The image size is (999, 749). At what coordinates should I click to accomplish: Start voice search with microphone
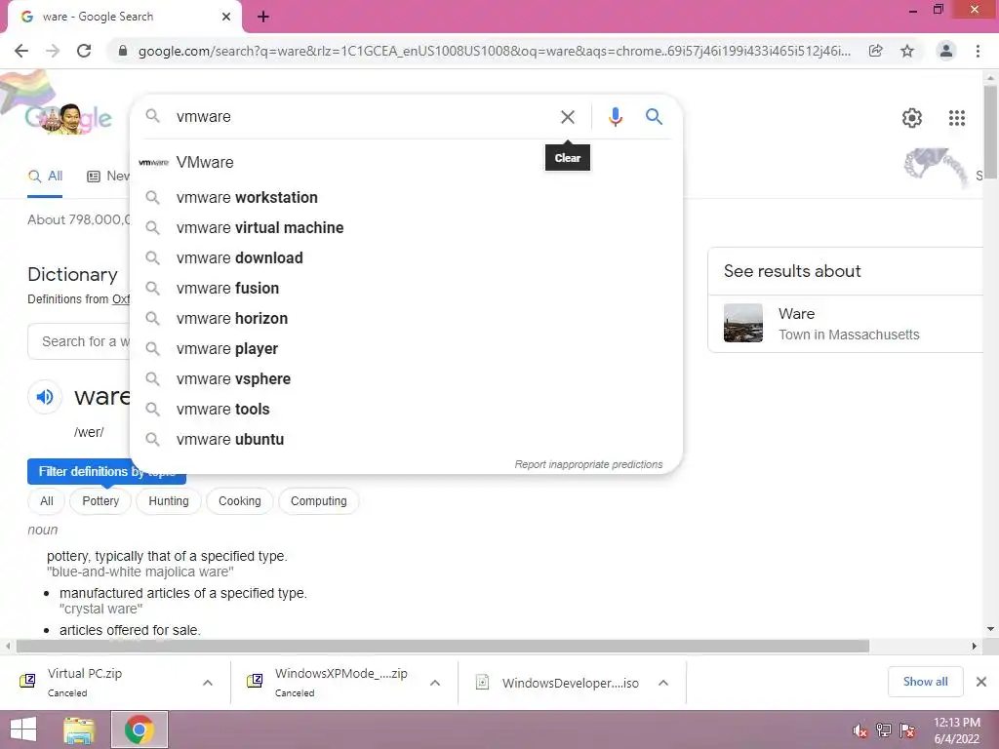tap(615, 117)
